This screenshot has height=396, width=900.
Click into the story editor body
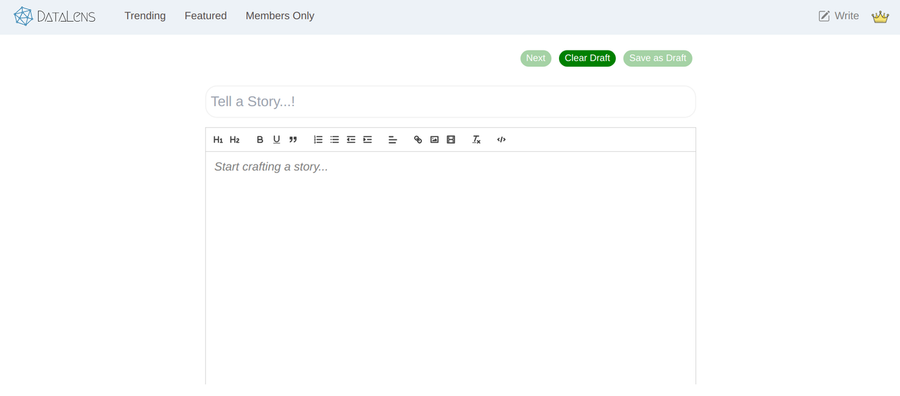coord(451,267)
